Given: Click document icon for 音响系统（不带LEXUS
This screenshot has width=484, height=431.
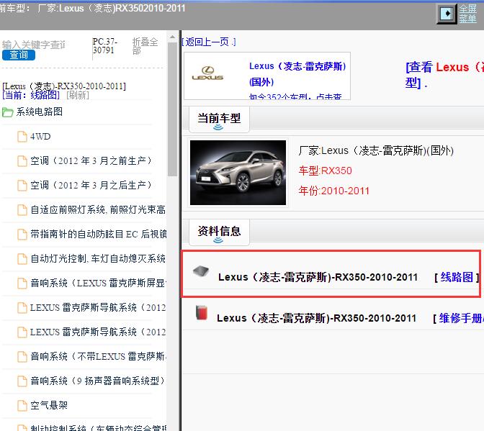Looking at the screenshot, I should [22, 357].
